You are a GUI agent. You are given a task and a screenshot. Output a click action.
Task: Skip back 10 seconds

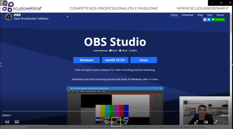pos(106,122)
